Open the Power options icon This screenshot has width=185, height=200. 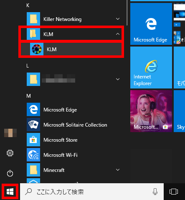click(10, 173)
